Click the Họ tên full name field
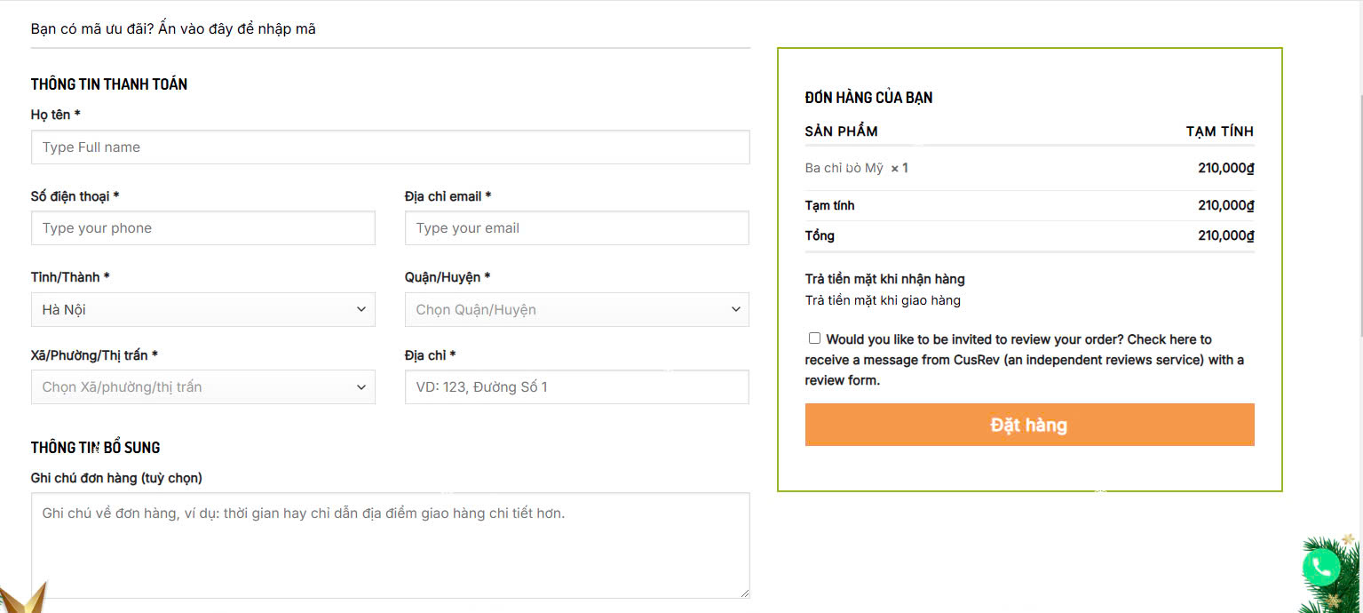This screenshot has width=1363, height=613. click(390, 147)
